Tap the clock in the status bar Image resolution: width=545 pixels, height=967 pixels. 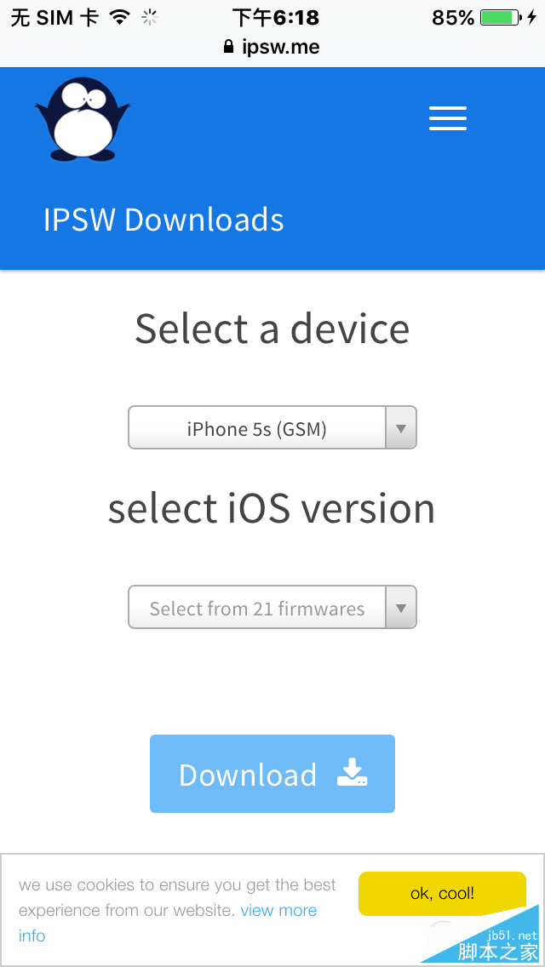pos(275,17)
